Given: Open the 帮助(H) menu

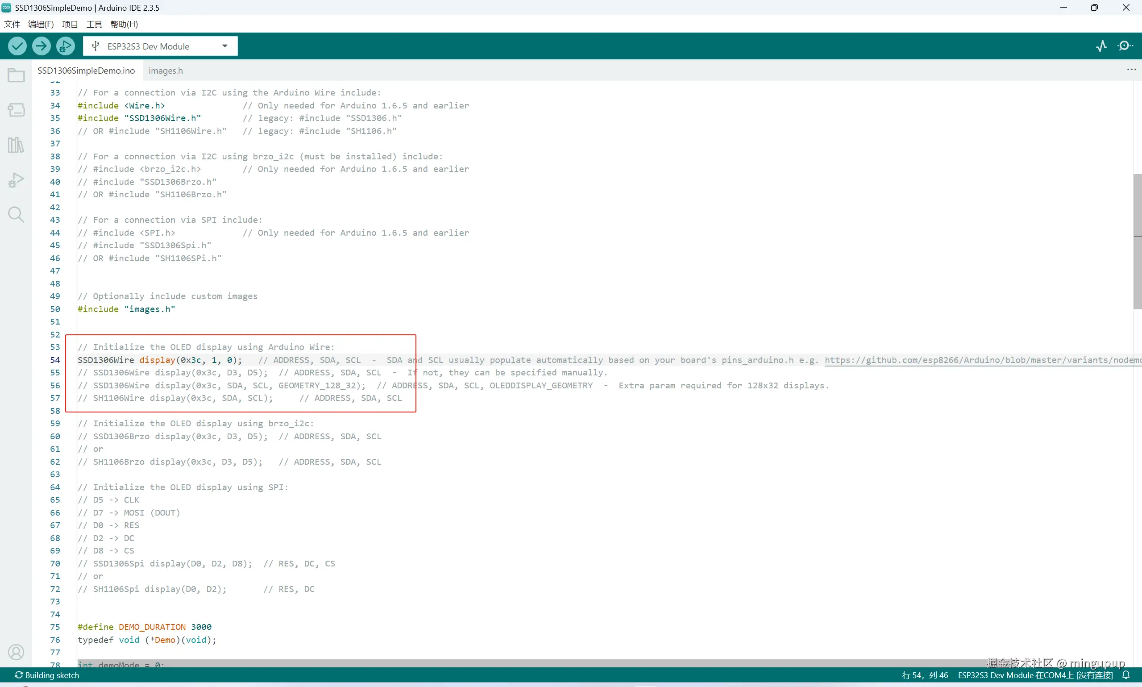Looking at the screenshot, I should tap(124, 24).
